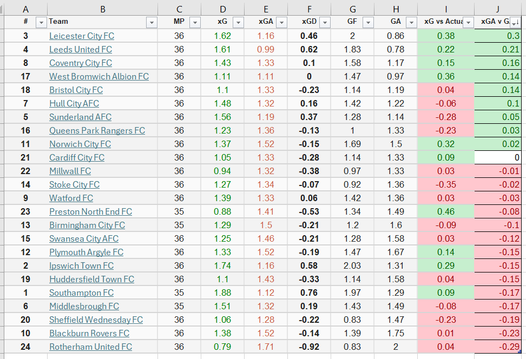Open the Middlesbrough FC link
This screenshot has height=359, width=526.
tap(84, 307)
